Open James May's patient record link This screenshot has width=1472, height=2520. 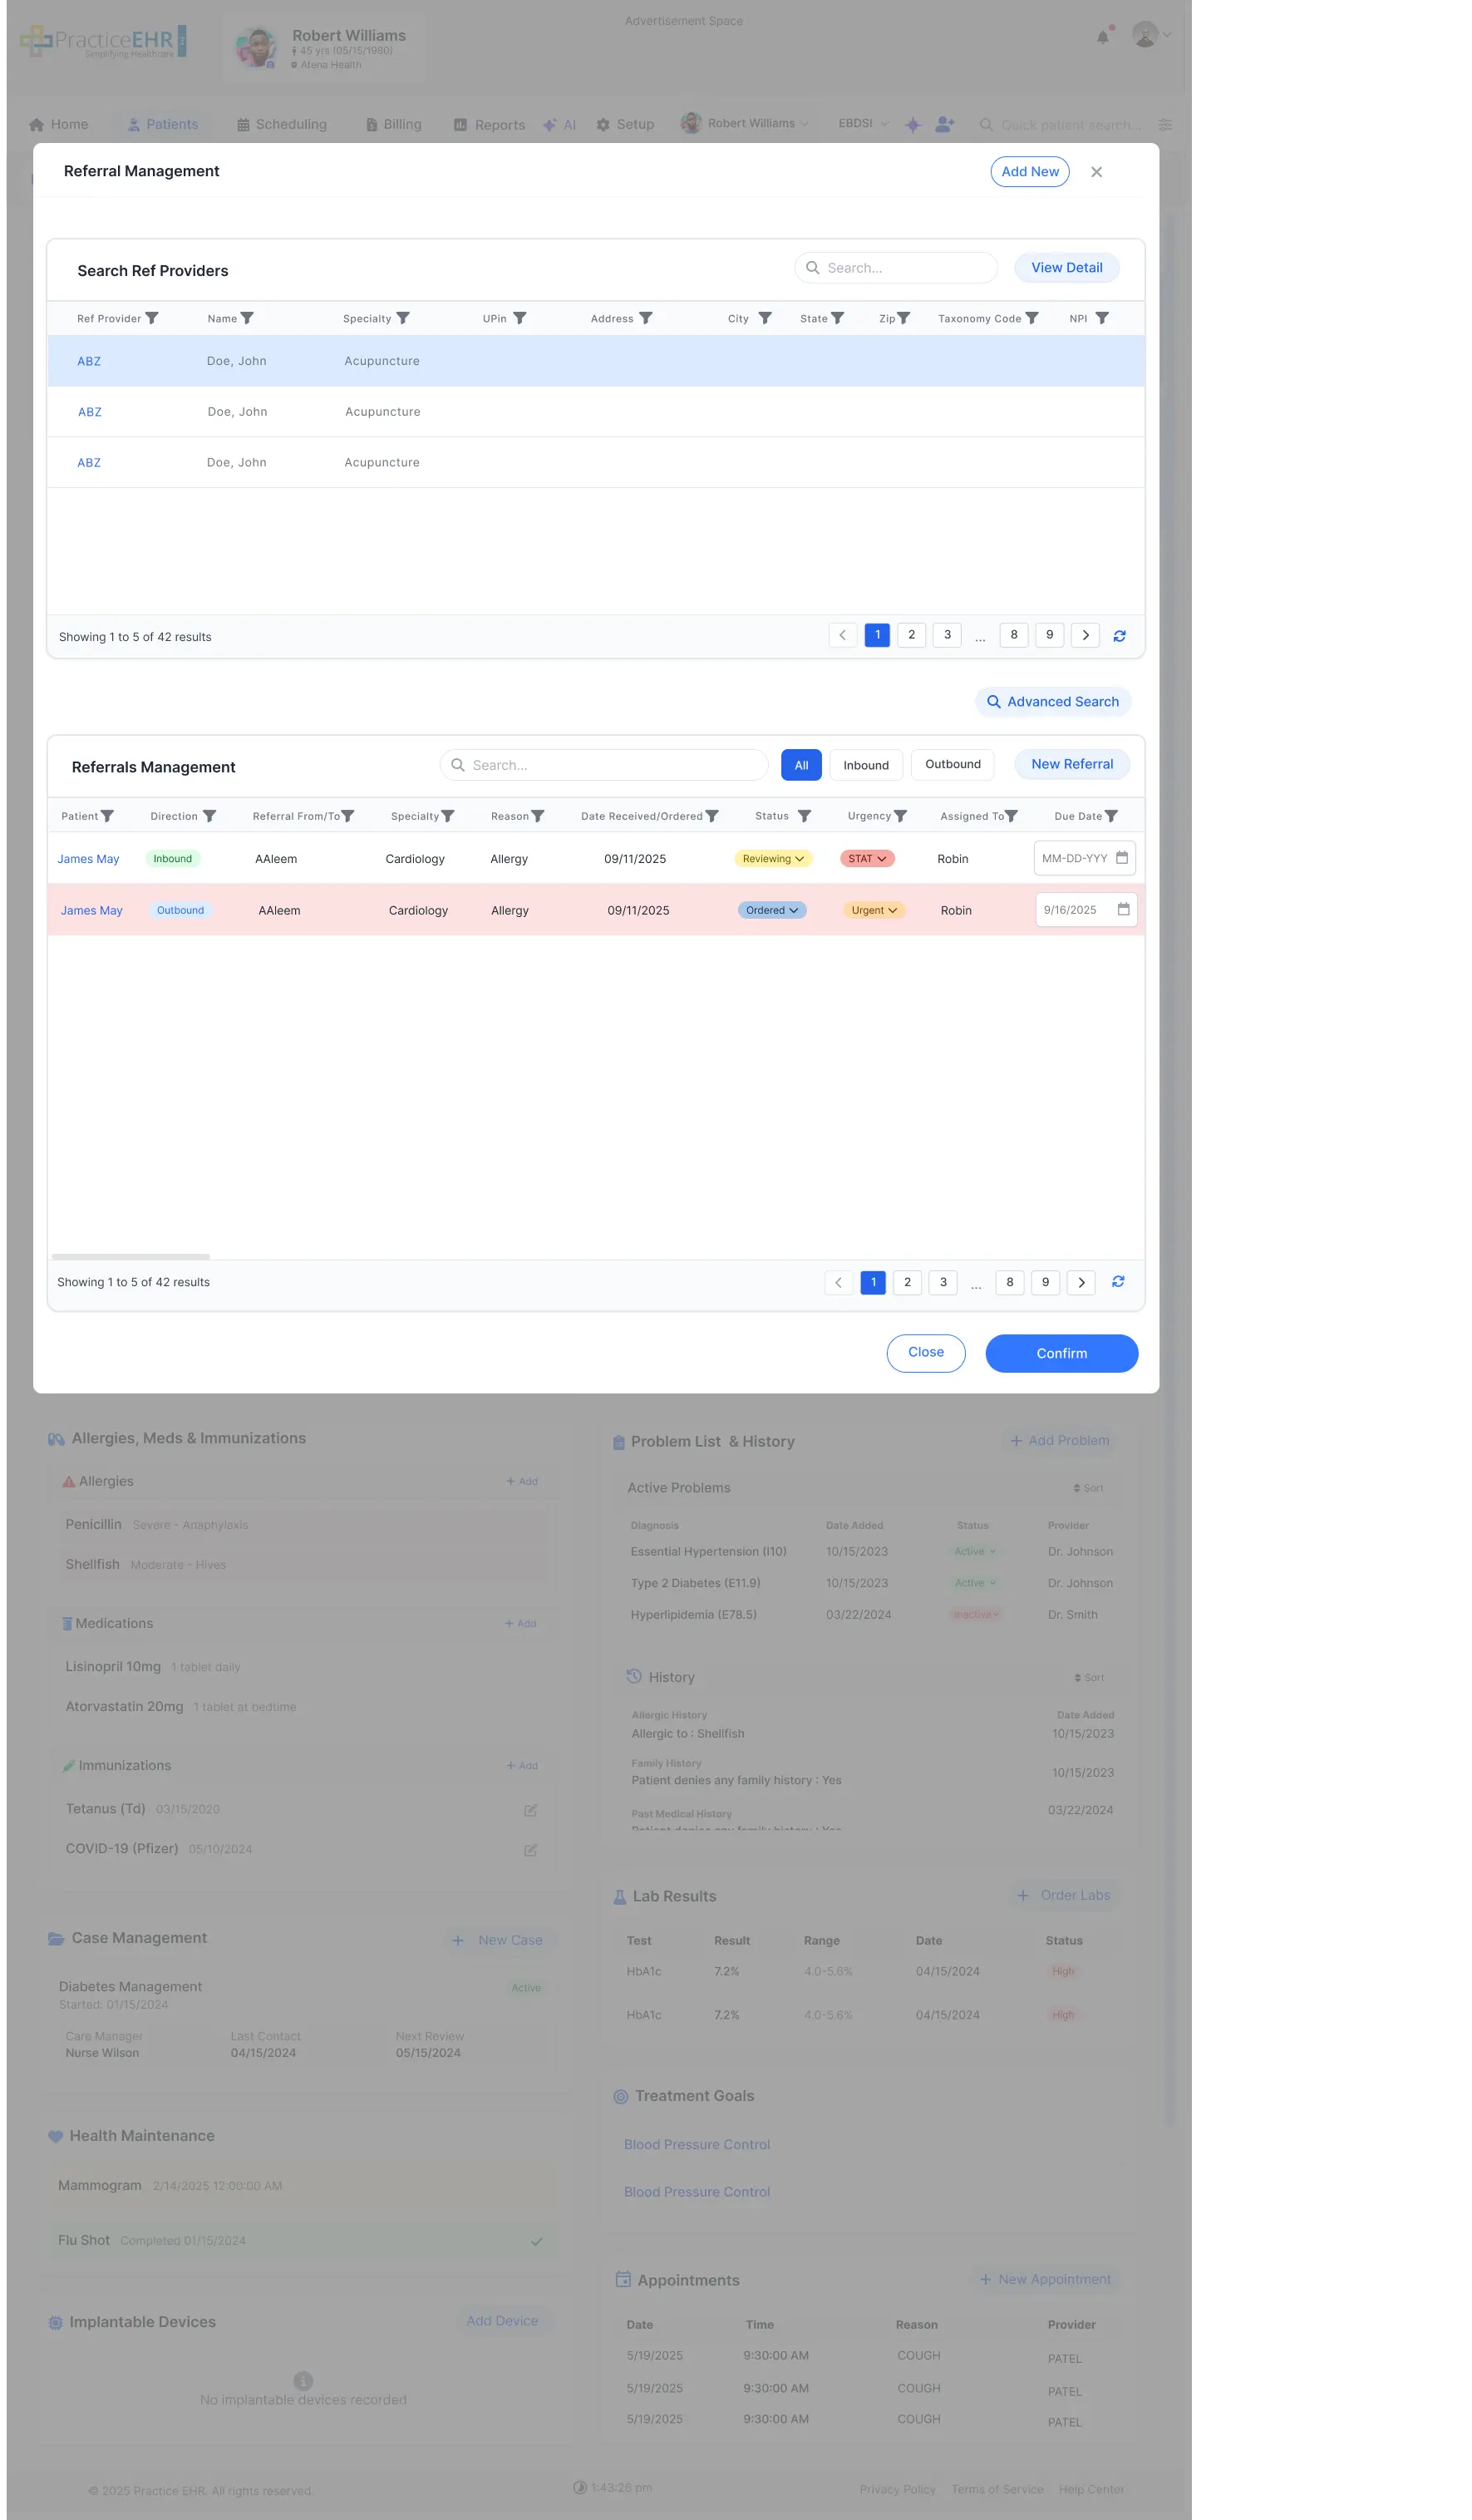(88, 858)
